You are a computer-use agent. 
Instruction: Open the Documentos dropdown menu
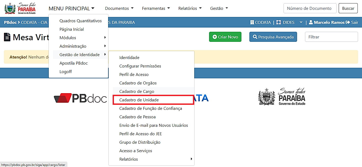click(119, 8)
